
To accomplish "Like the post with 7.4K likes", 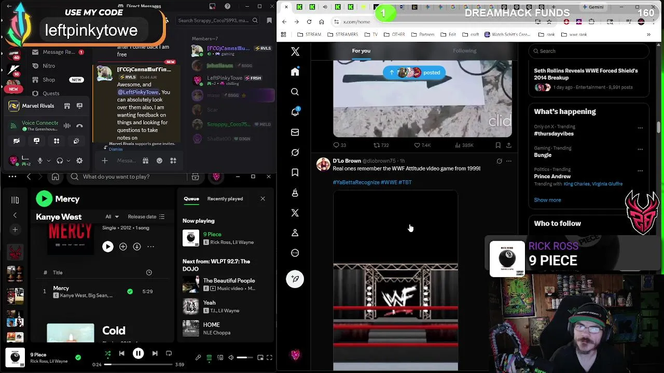I will coord(422,145).
